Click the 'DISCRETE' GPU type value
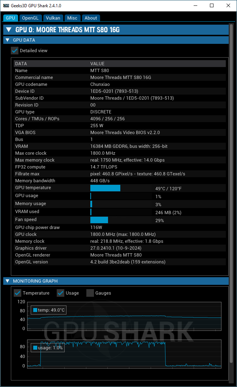237x387 pixels. point(101,112)
